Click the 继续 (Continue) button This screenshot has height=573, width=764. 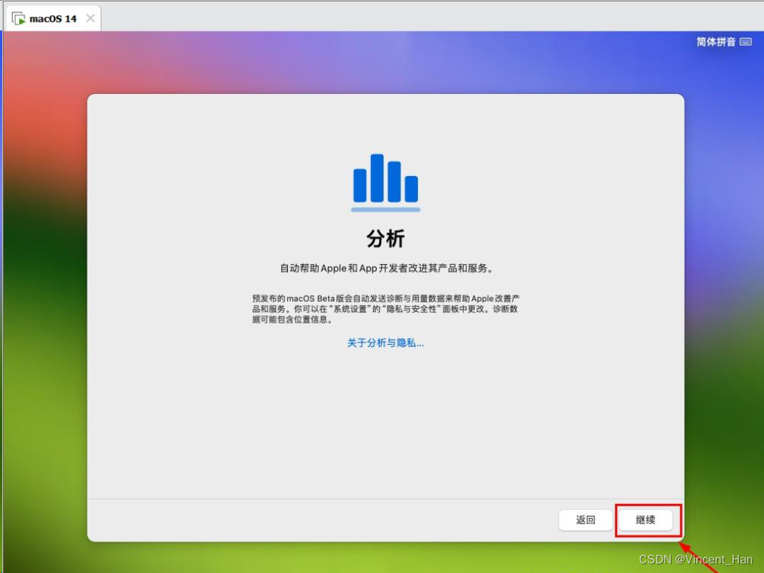pyautogui.click(x=646, y=520)
